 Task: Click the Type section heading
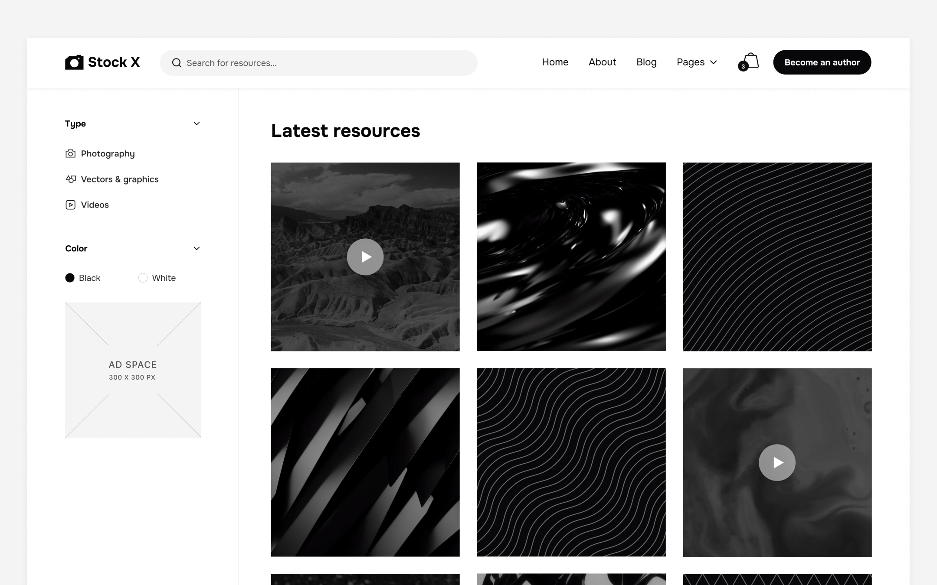[75, 123]
